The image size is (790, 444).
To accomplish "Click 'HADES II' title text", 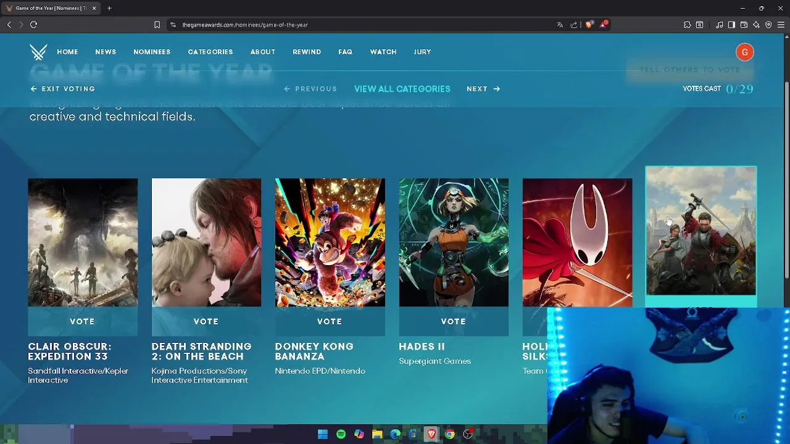I will tap(422, 347).
